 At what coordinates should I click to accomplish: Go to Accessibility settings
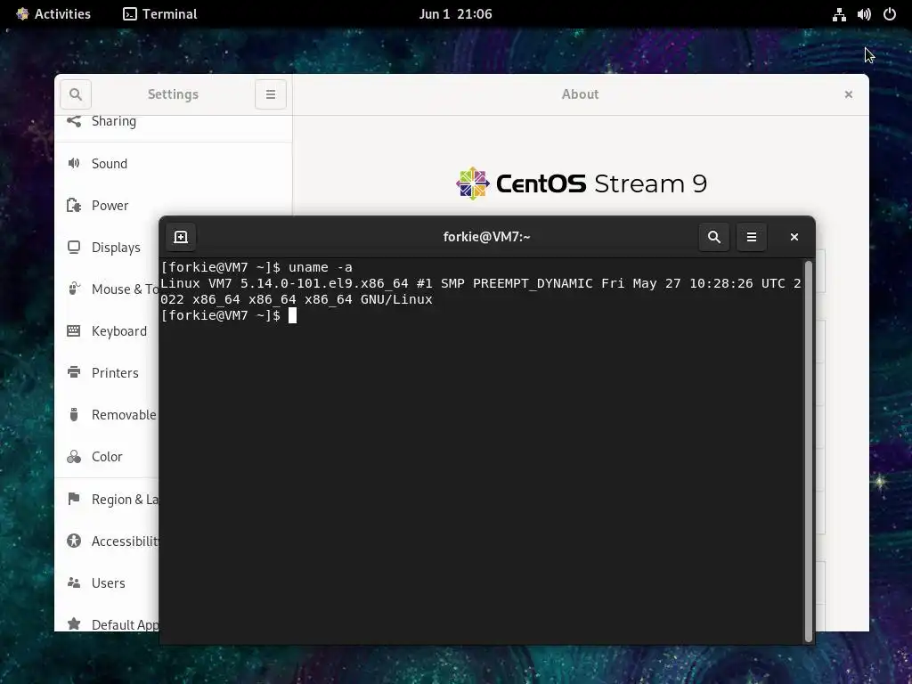point(107,541)
